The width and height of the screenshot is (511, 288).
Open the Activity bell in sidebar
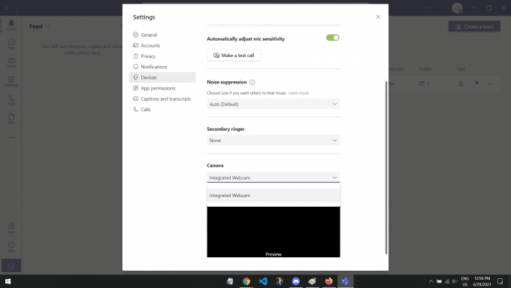(x=11, y=25)
